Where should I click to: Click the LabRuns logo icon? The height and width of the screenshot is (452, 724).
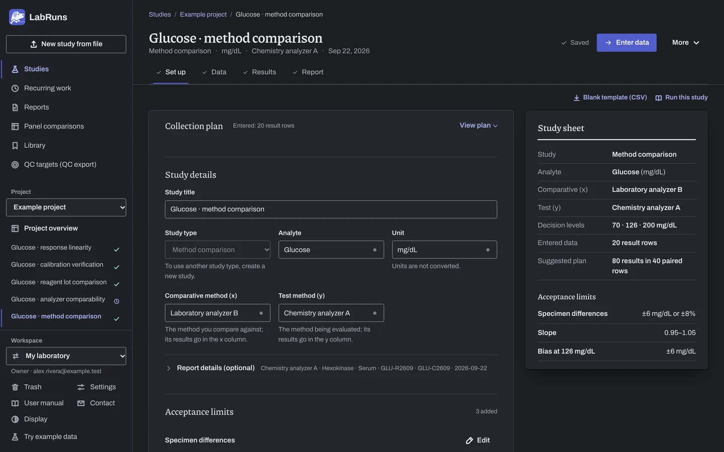pos(17,17)
